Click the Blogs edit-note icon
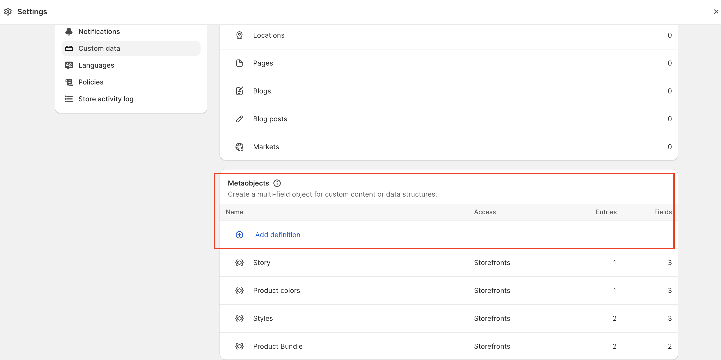The width and height of the screenshot is (721, 360). [239, 91]
